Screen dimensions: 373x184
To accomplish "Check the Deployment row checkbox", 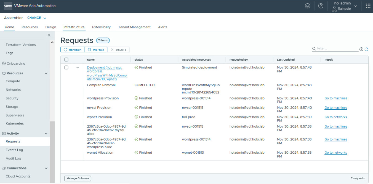I will pos(66,67).
